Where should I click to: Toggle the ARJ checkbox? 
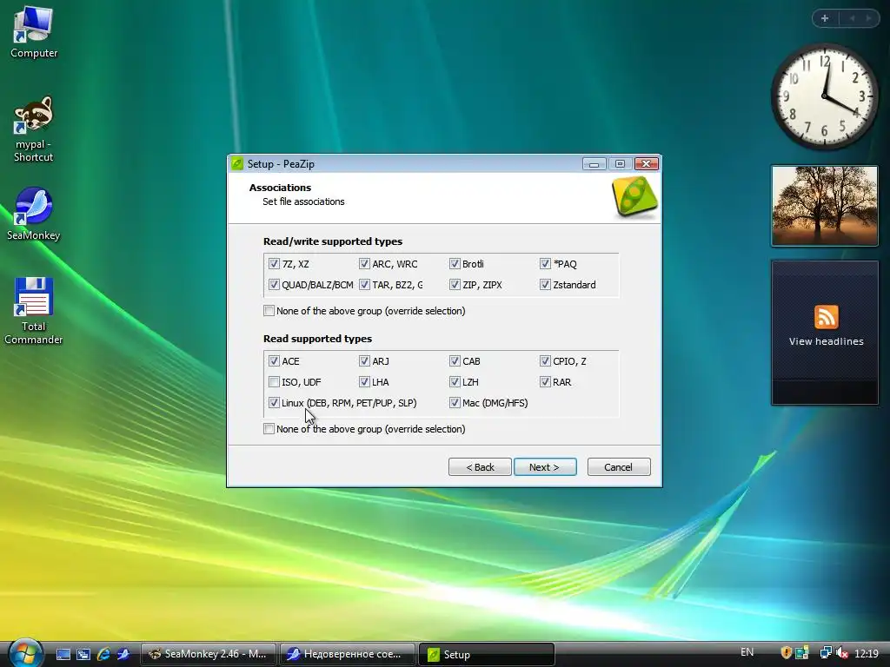coord(364,361)
